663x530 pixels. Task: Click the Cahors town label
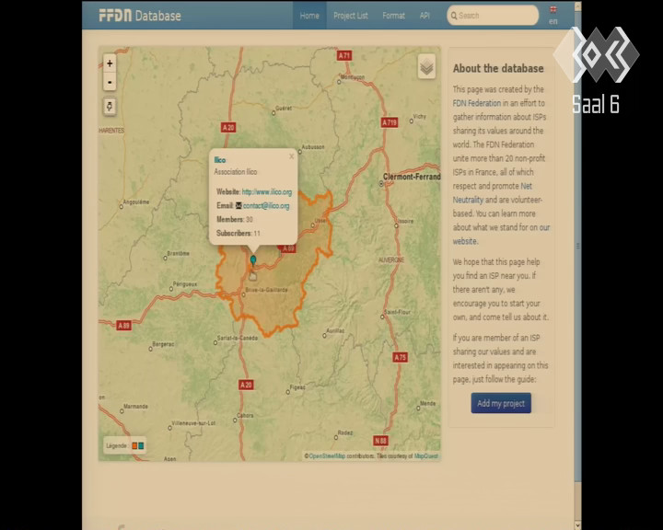pyautogui.click(x=245, y=416)
